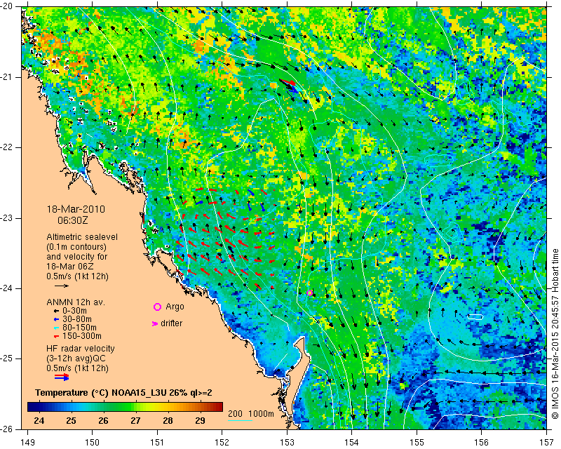561x449 pixels.
Task: Click the 'drifter' legend label
Action: click(171, 323)
